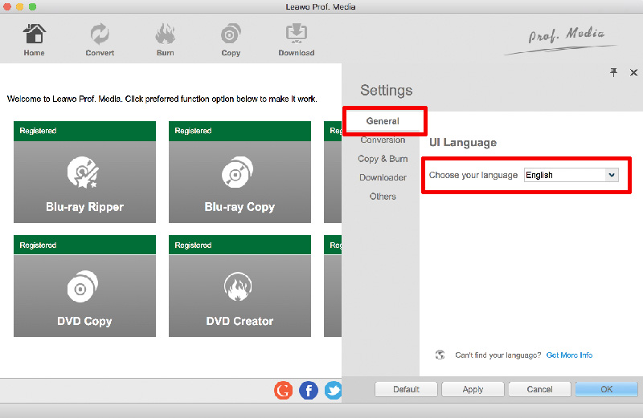Click the Registered banner above Blu-ray Ripper

pyautogui.click(x=84, y=131)
